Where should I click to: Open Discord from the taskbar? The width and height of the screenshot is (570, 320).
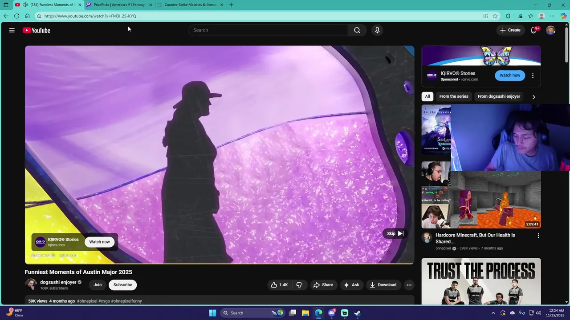pyautogui.click(x=331, y=313)
